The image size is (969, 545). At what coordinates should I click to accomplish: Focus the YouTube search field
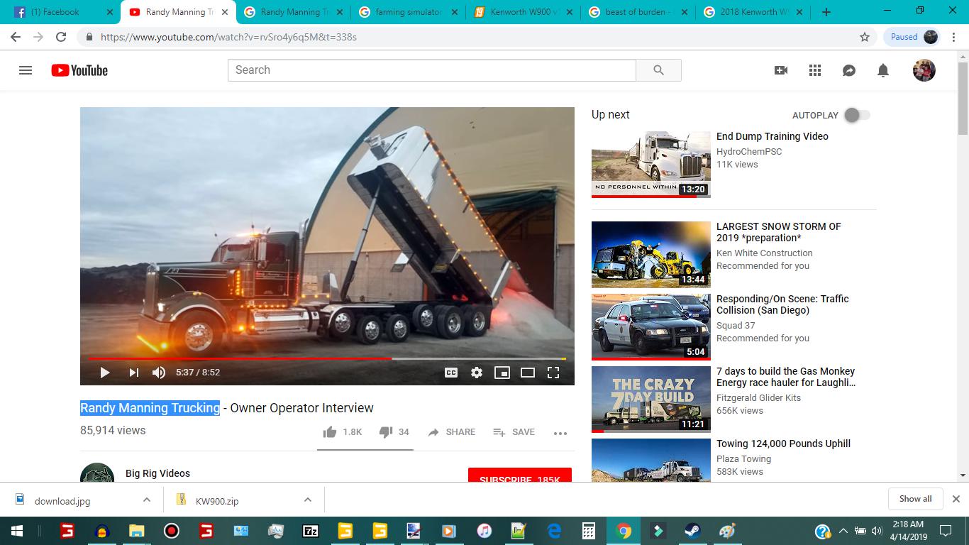(x=431, y=70)
